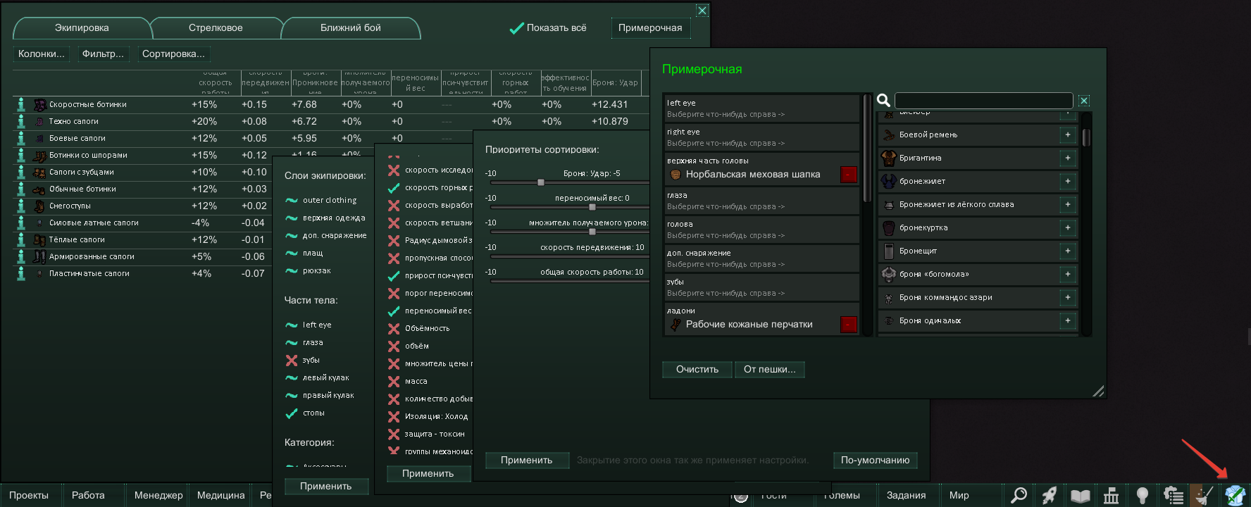Click the Бригантина armor icon
1251x507 pixels.
click(888, 158)
